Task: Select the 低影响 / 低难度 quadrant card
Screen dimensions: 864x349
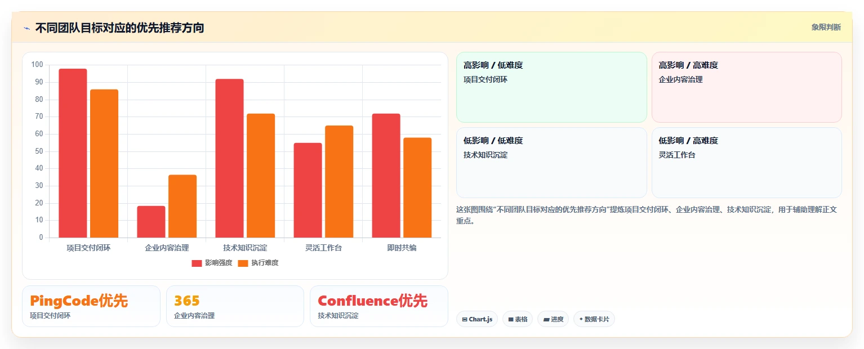Action: pyautogui.click(x=551, y=163)
